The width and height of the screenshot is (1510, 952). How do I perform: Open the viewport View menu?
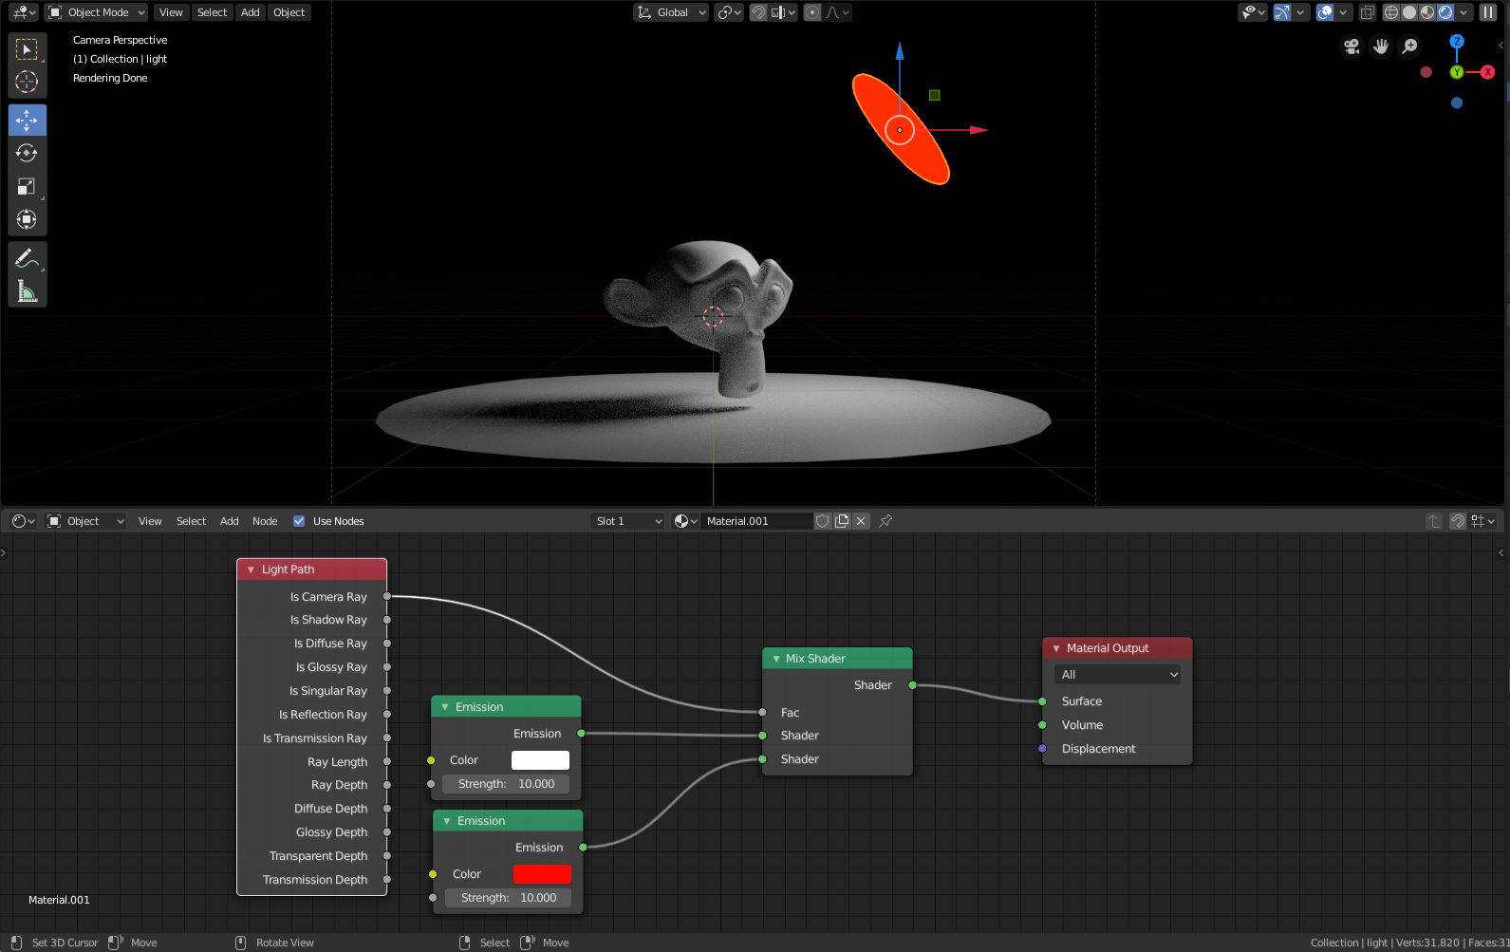(x=171, y=12)
